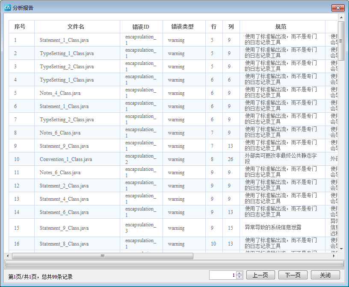Select the Convention_1_Class.java row
The image size is (349, 287).
(x=66, y=159)
